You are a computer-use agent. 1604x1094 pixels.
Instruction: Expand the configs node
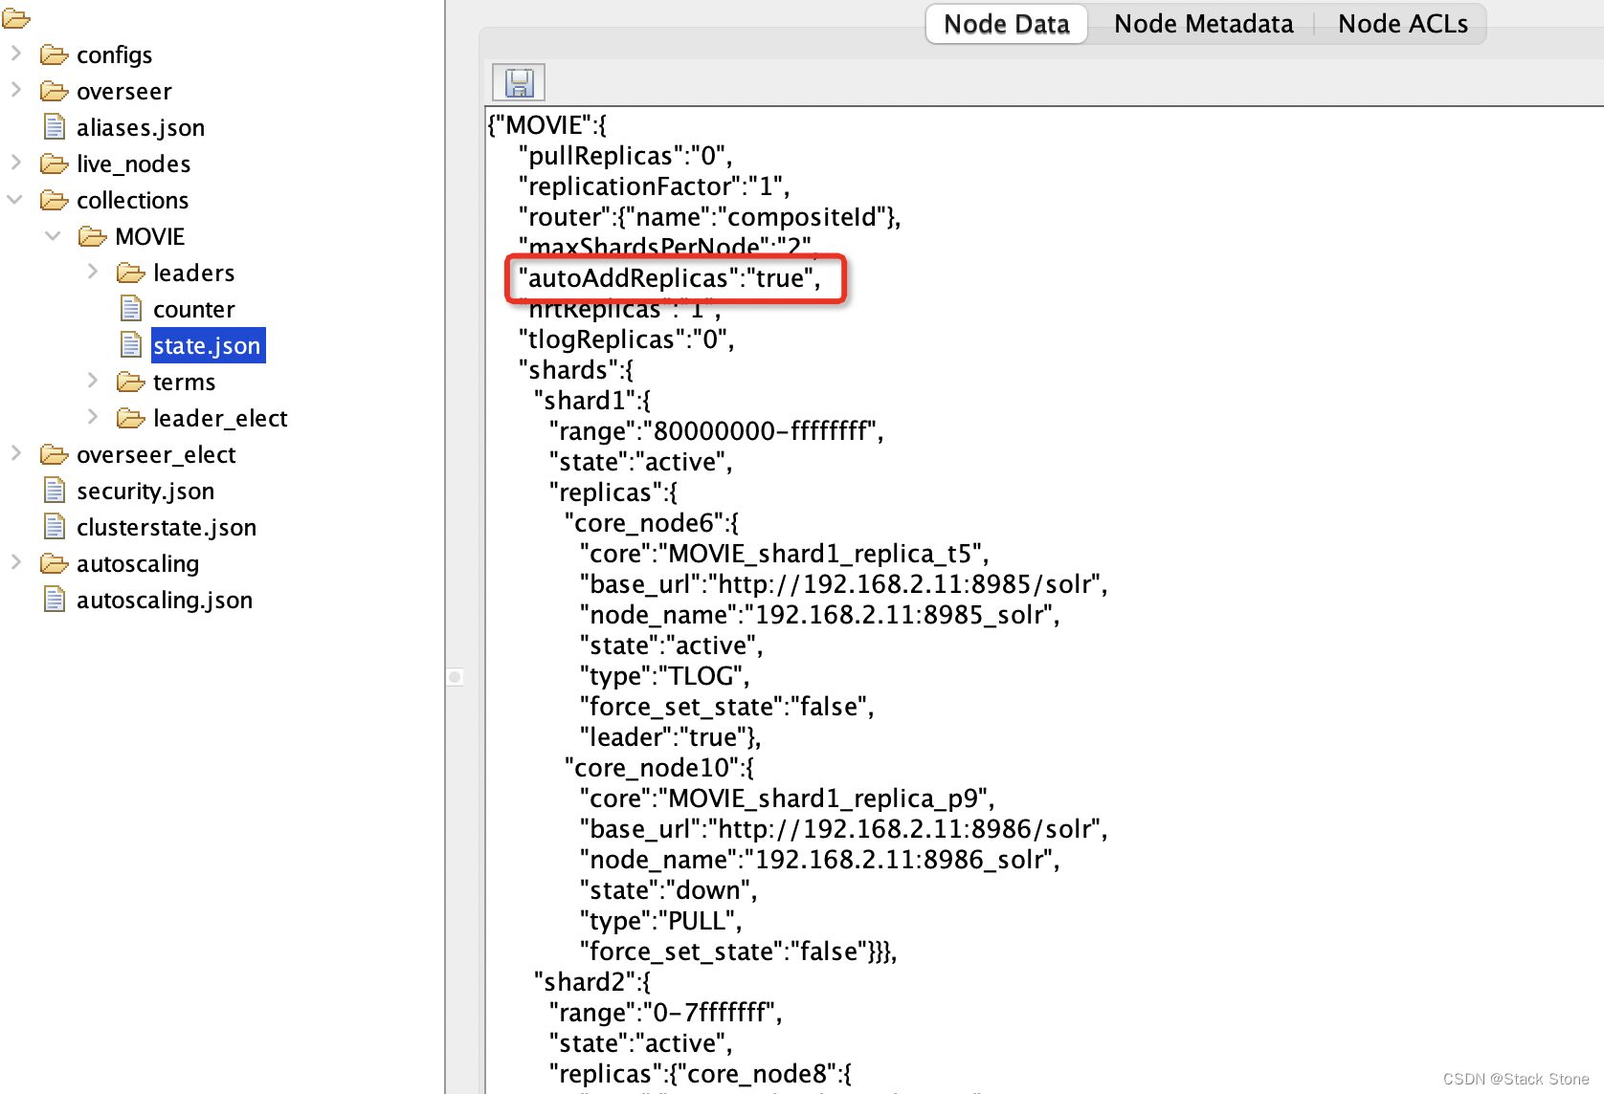pyautogui.click(x=16, y=54)
